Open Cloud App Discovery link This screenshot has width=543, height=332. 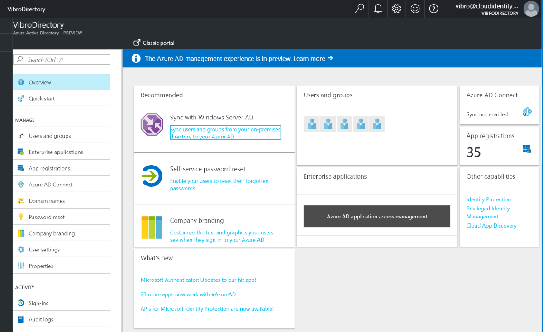pos(491,226)
